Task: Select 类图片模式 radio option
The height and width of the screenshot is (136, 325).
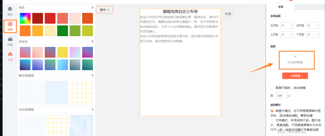Action: click(272, 111)
